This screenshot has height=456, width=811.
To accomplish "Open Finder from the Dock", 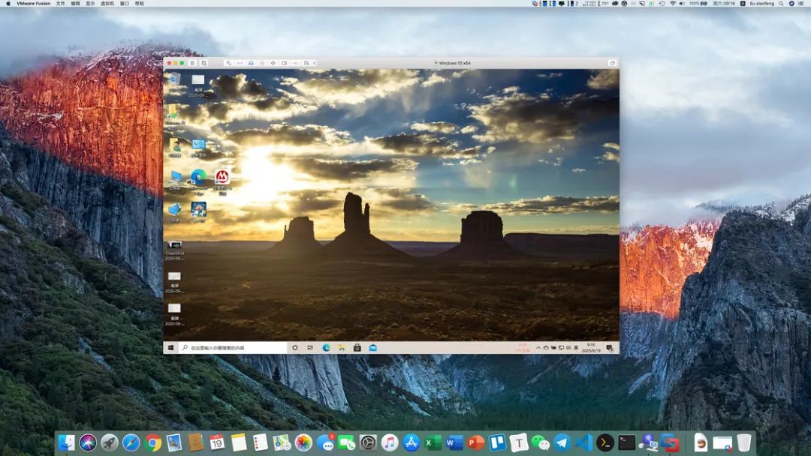I will point(66,442).
